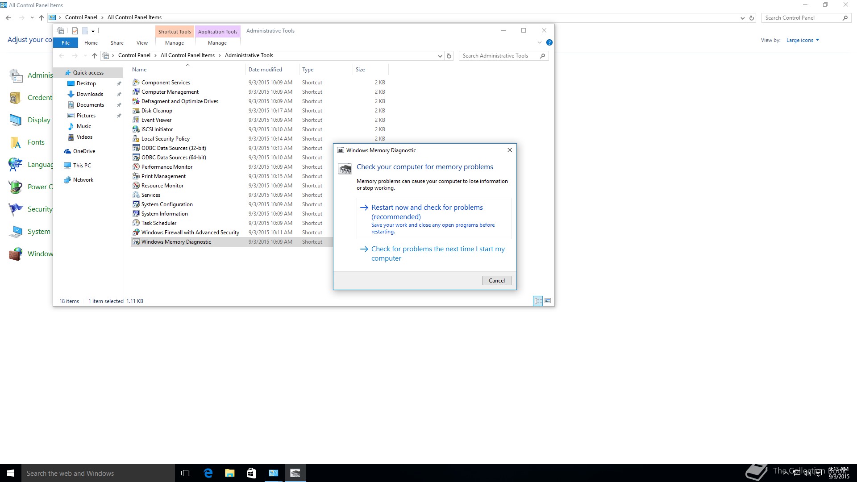857x482 pixels.
Task: Select the Task Scheduler clock icon
Action: [x=136, y=223]
